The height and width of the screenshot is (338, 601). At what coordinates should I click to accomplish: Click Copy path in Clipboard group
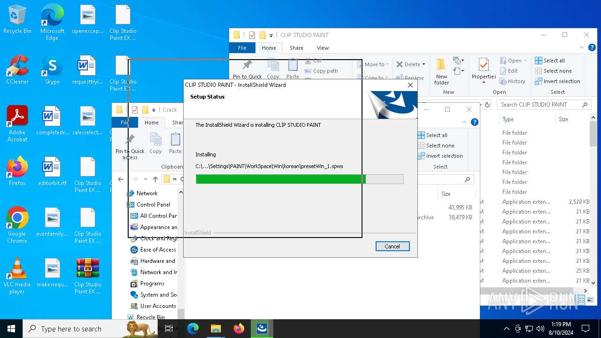(x=321, y=71)
